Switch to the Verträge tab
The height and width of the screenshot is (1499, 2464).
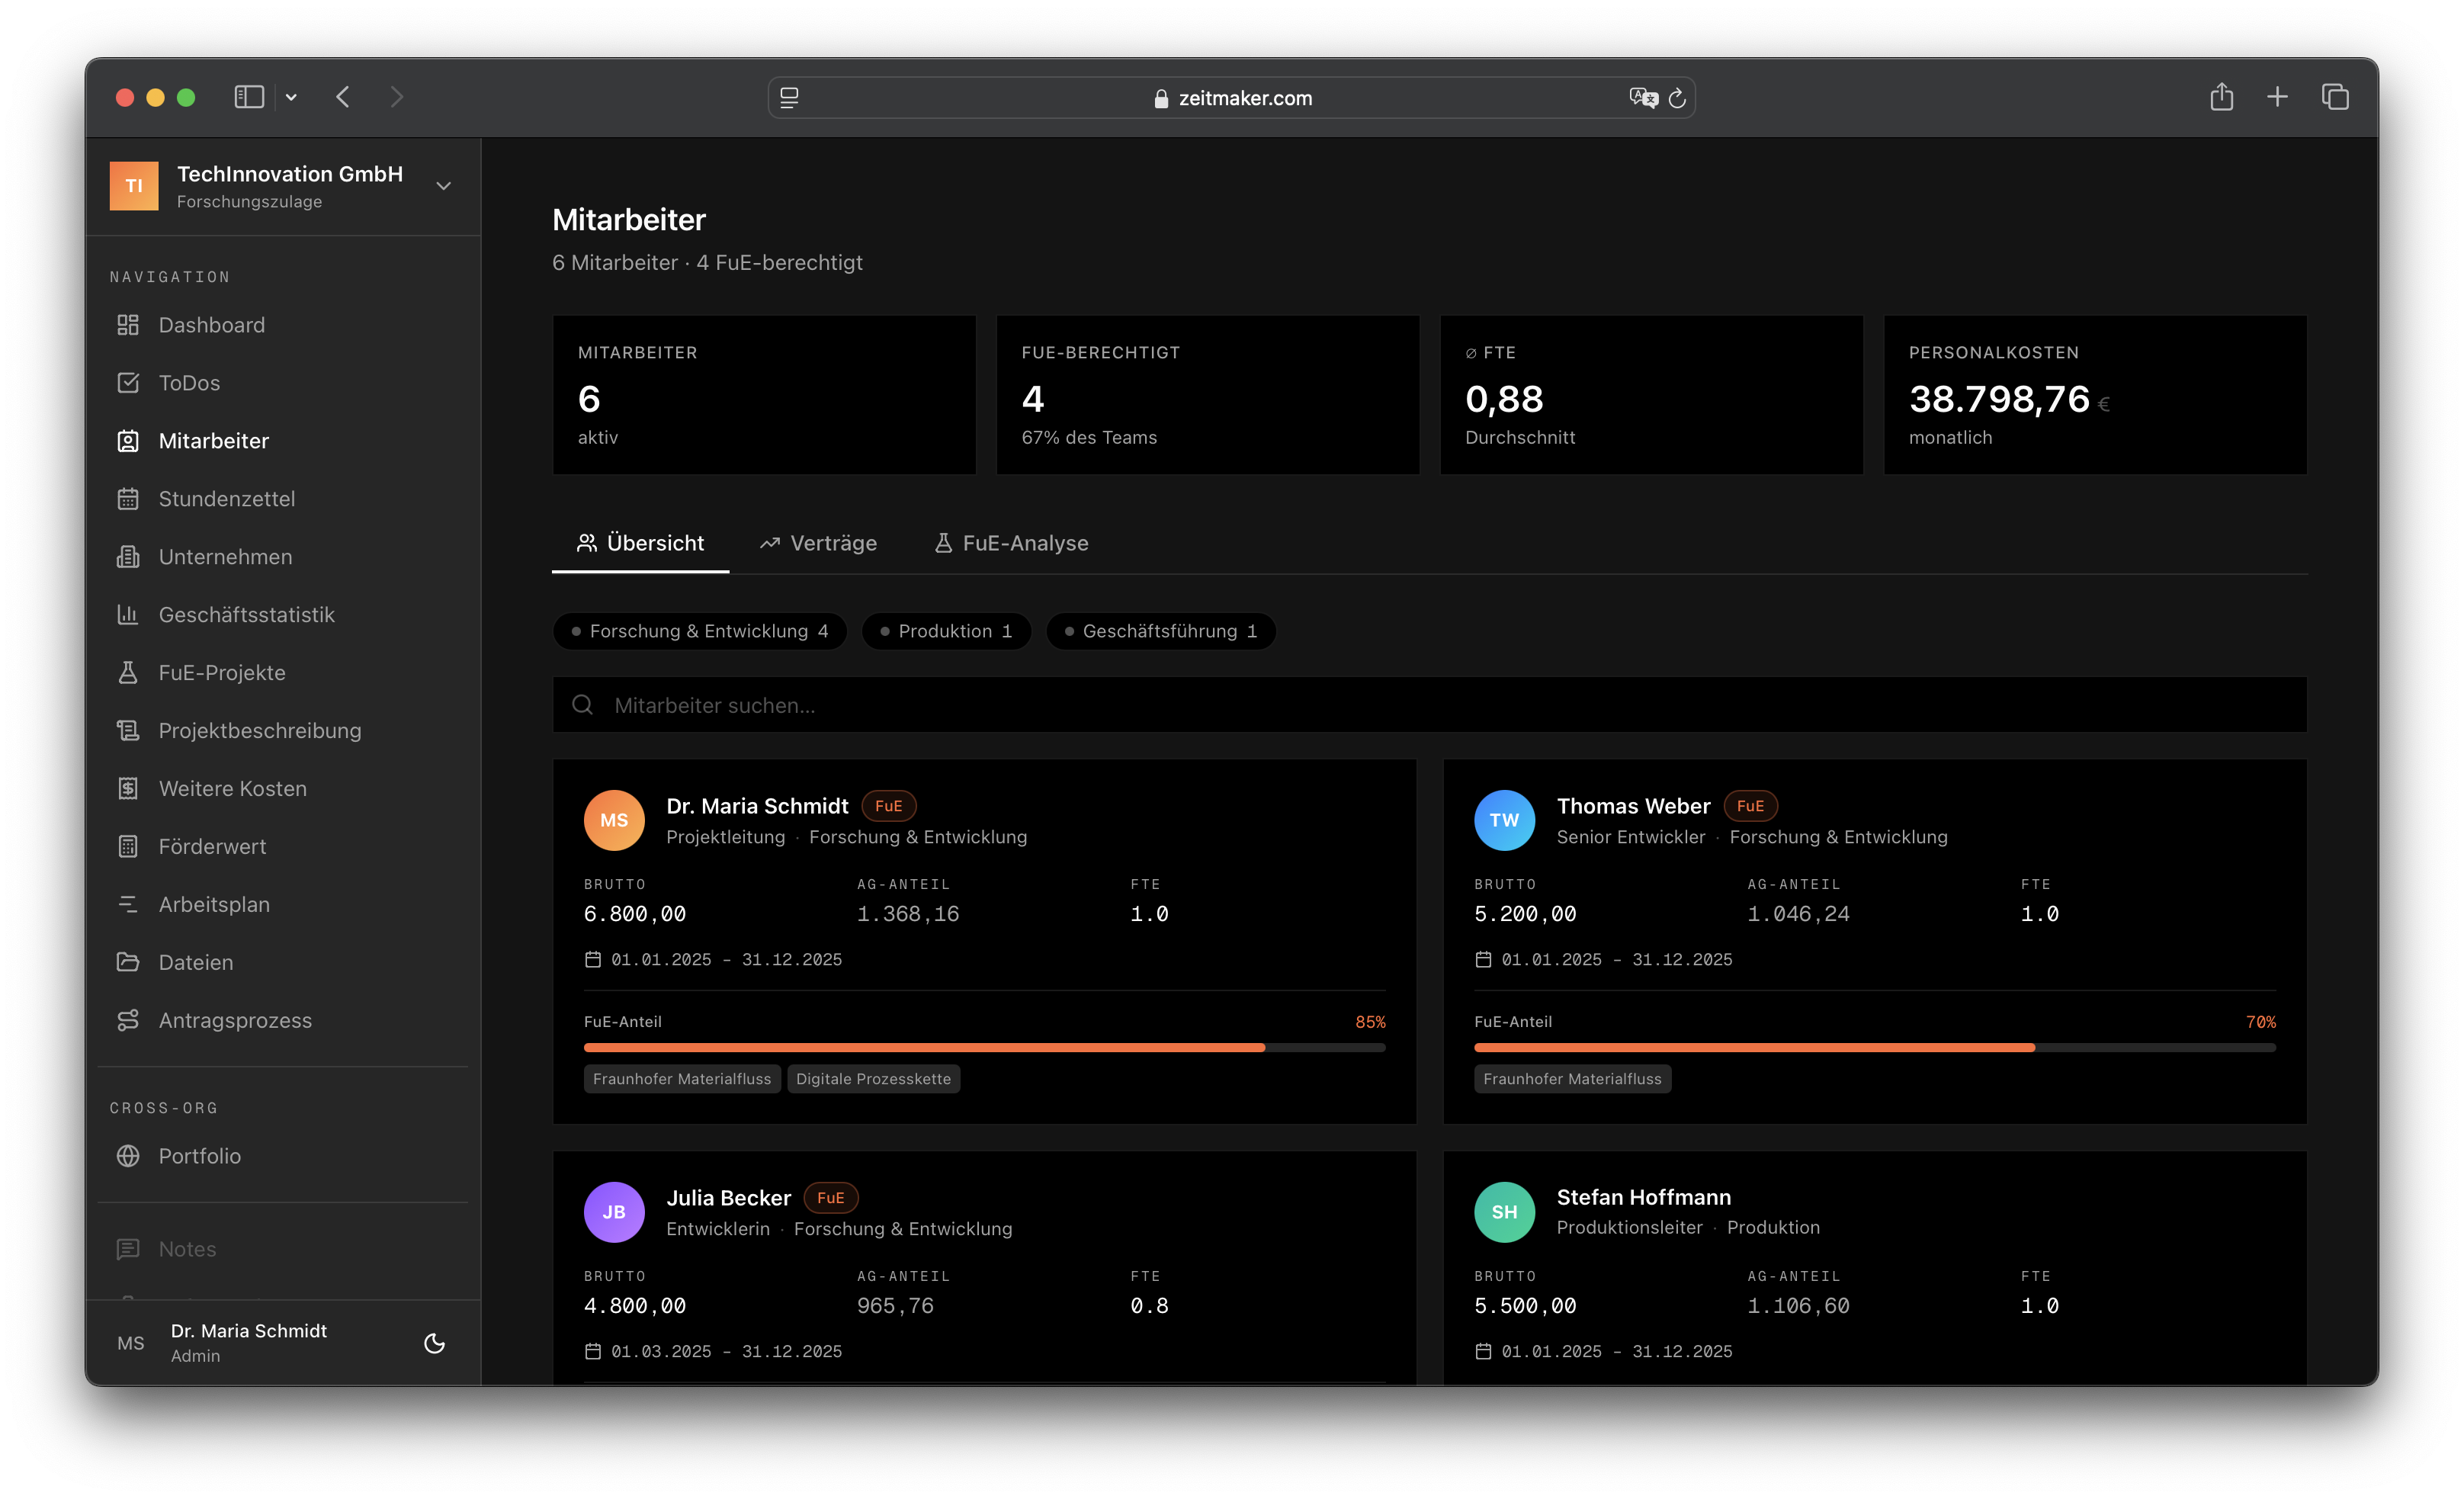point(818,543)
